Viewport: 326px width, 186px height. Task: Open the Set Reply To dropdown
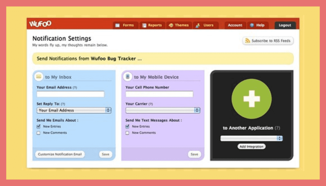(x=74, y=110)
